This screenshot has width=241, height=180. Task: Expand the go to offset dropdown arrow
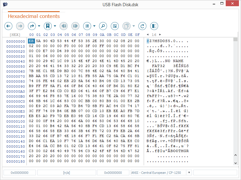39,26
